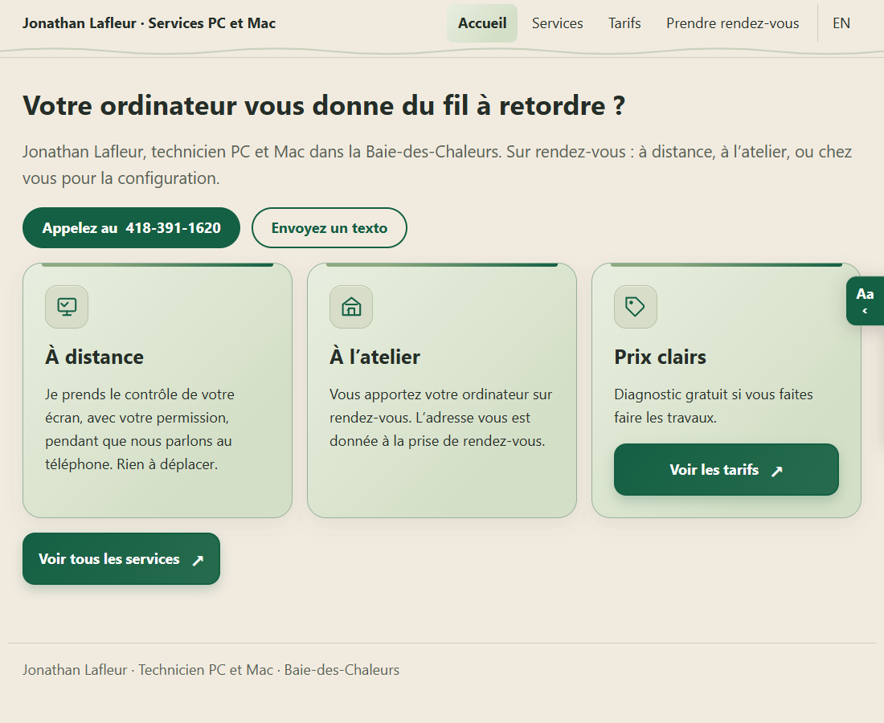Viewport: 884px width, 723px height.
Task: Click the remote monitor icon on À distance card
Action: tap(67, 307)
